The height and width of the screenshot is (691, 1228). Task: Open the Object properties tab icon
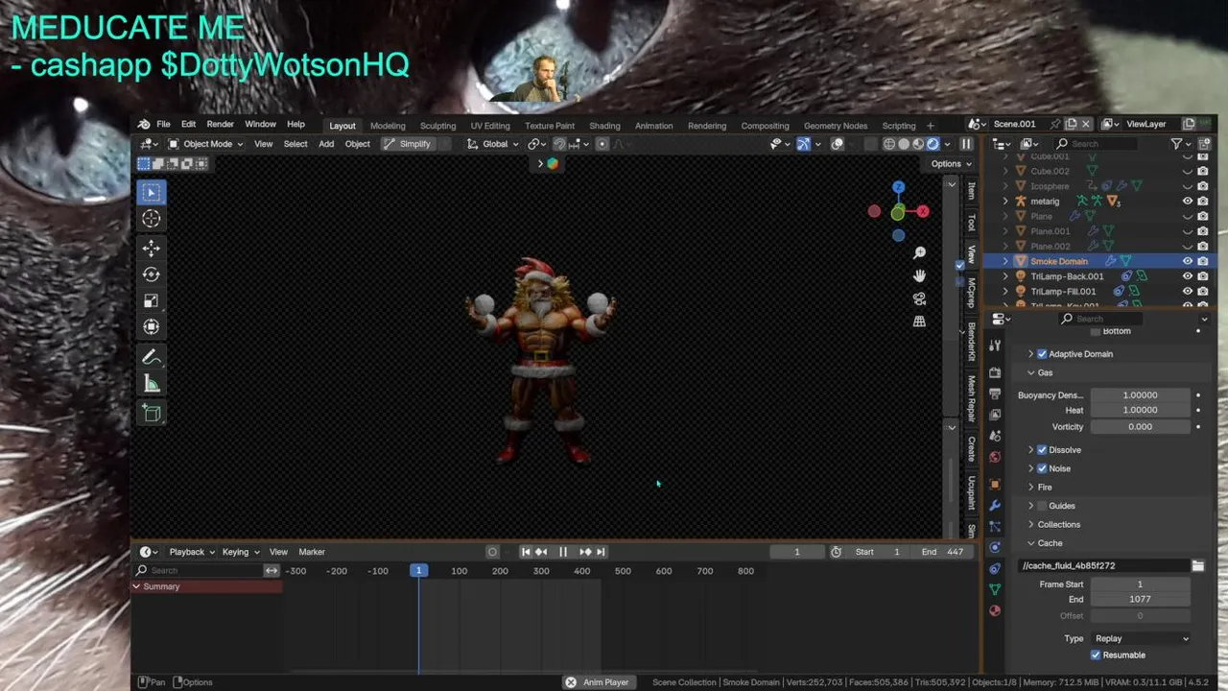coord(995,485)
